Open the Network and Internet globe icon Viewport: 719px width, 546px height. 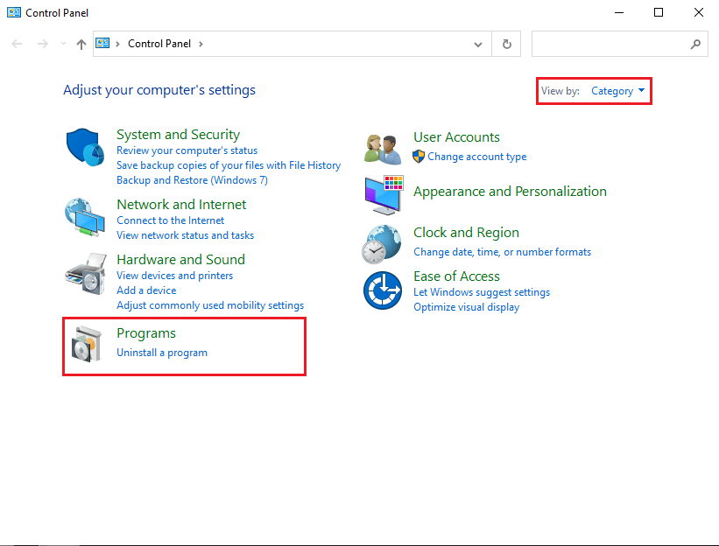pos(86,217)
